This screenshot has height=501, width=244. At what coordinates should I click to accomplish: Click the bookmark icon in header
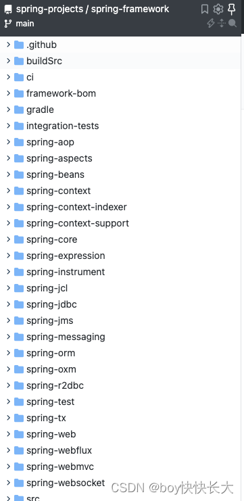tap(205, 9)
